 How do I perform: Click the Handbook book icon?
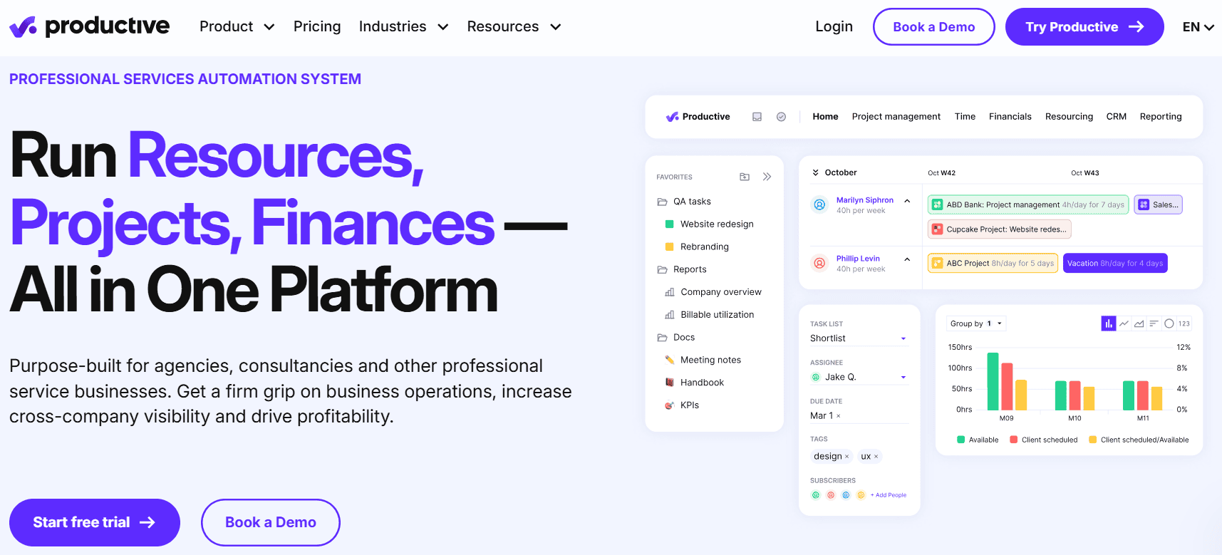[x=670, y=383]
